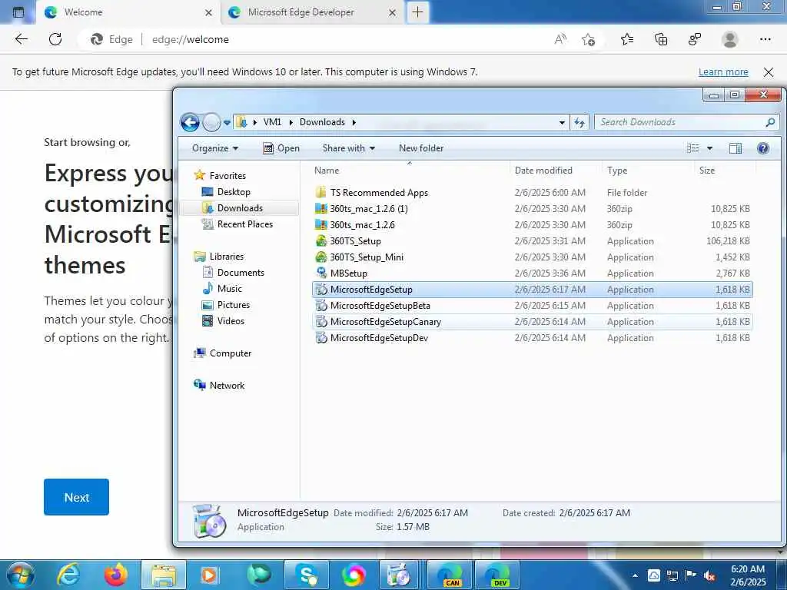The image size is (787, 590).
Task: Change the Explorer view icon
Action: tap(693, 148)
